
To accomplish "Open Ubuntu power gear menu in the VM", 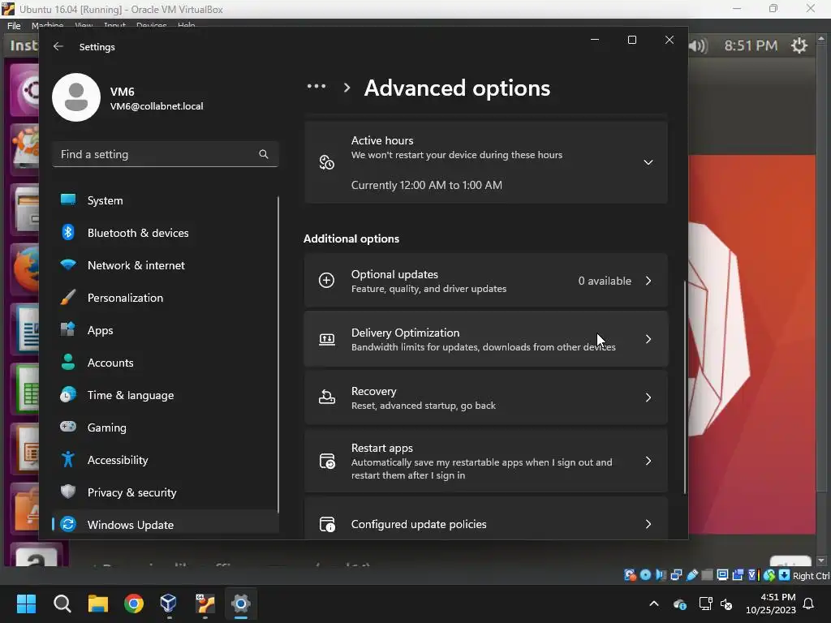I will click(x=799, y=45).
